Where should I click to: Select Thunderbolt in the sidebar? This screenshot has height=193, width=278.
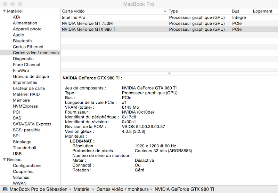tap(24, 148)
